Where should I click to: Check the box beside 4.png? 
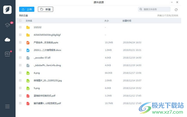tap(20, 73)
